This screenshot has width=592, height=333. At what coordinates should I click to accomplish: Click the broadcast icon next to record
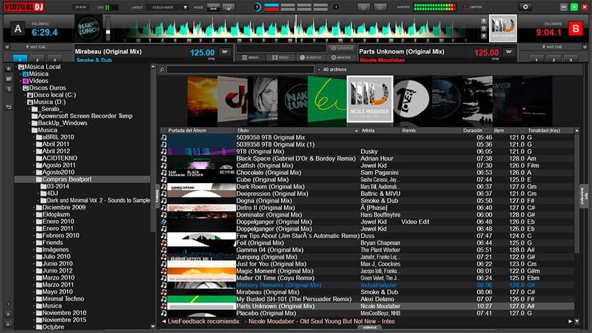pos(380,7)
